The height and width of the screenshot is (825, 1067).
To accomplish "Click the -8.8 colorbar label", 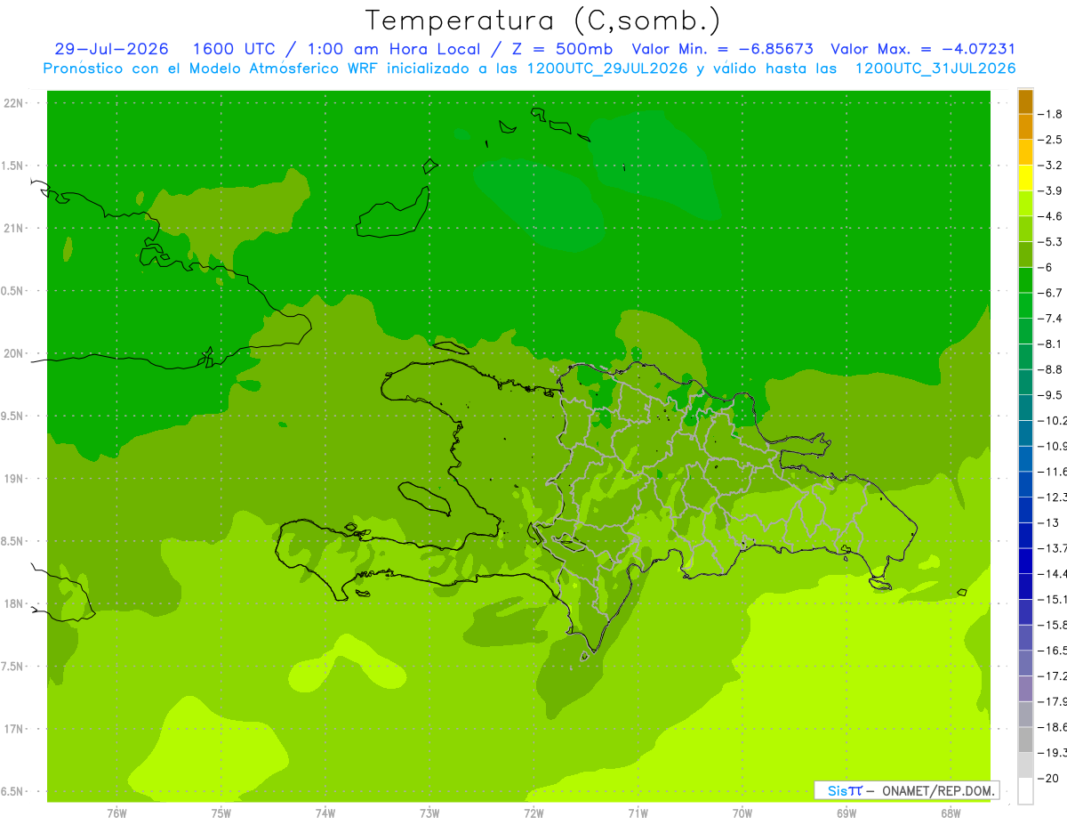I will click(x=1051, y=369).
